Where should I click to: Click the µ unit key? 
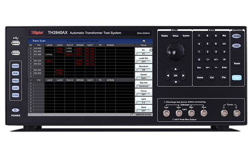pos(224,52)
